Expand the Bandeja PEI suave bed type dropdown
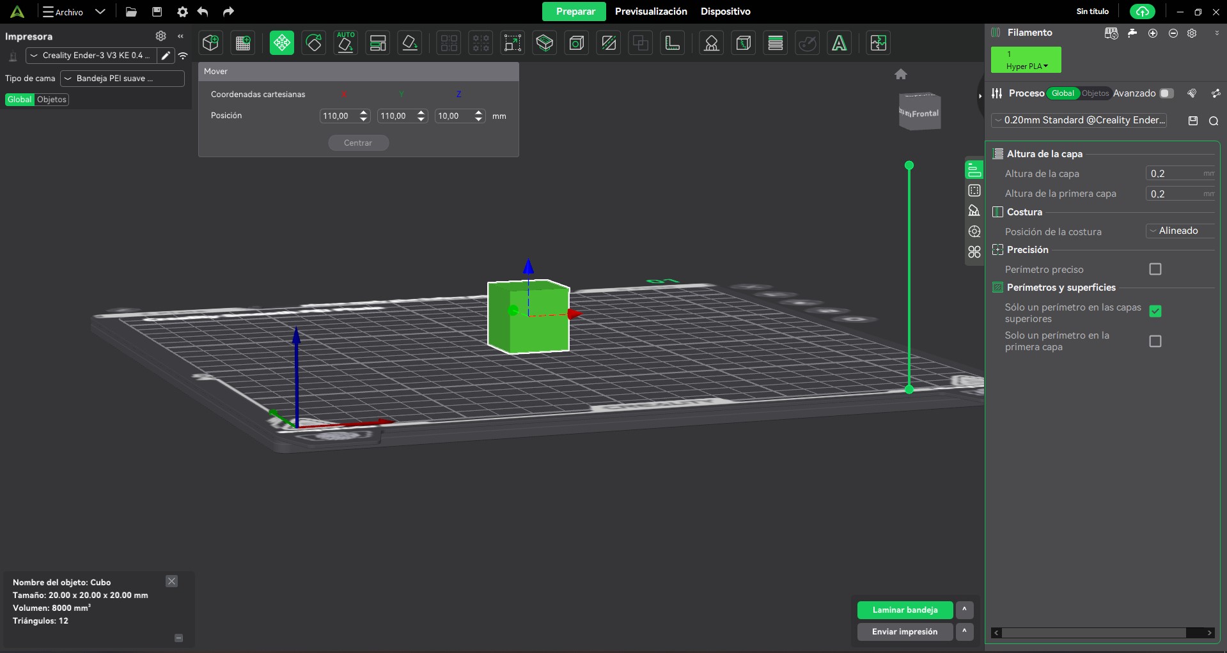 tap(121, 79)
